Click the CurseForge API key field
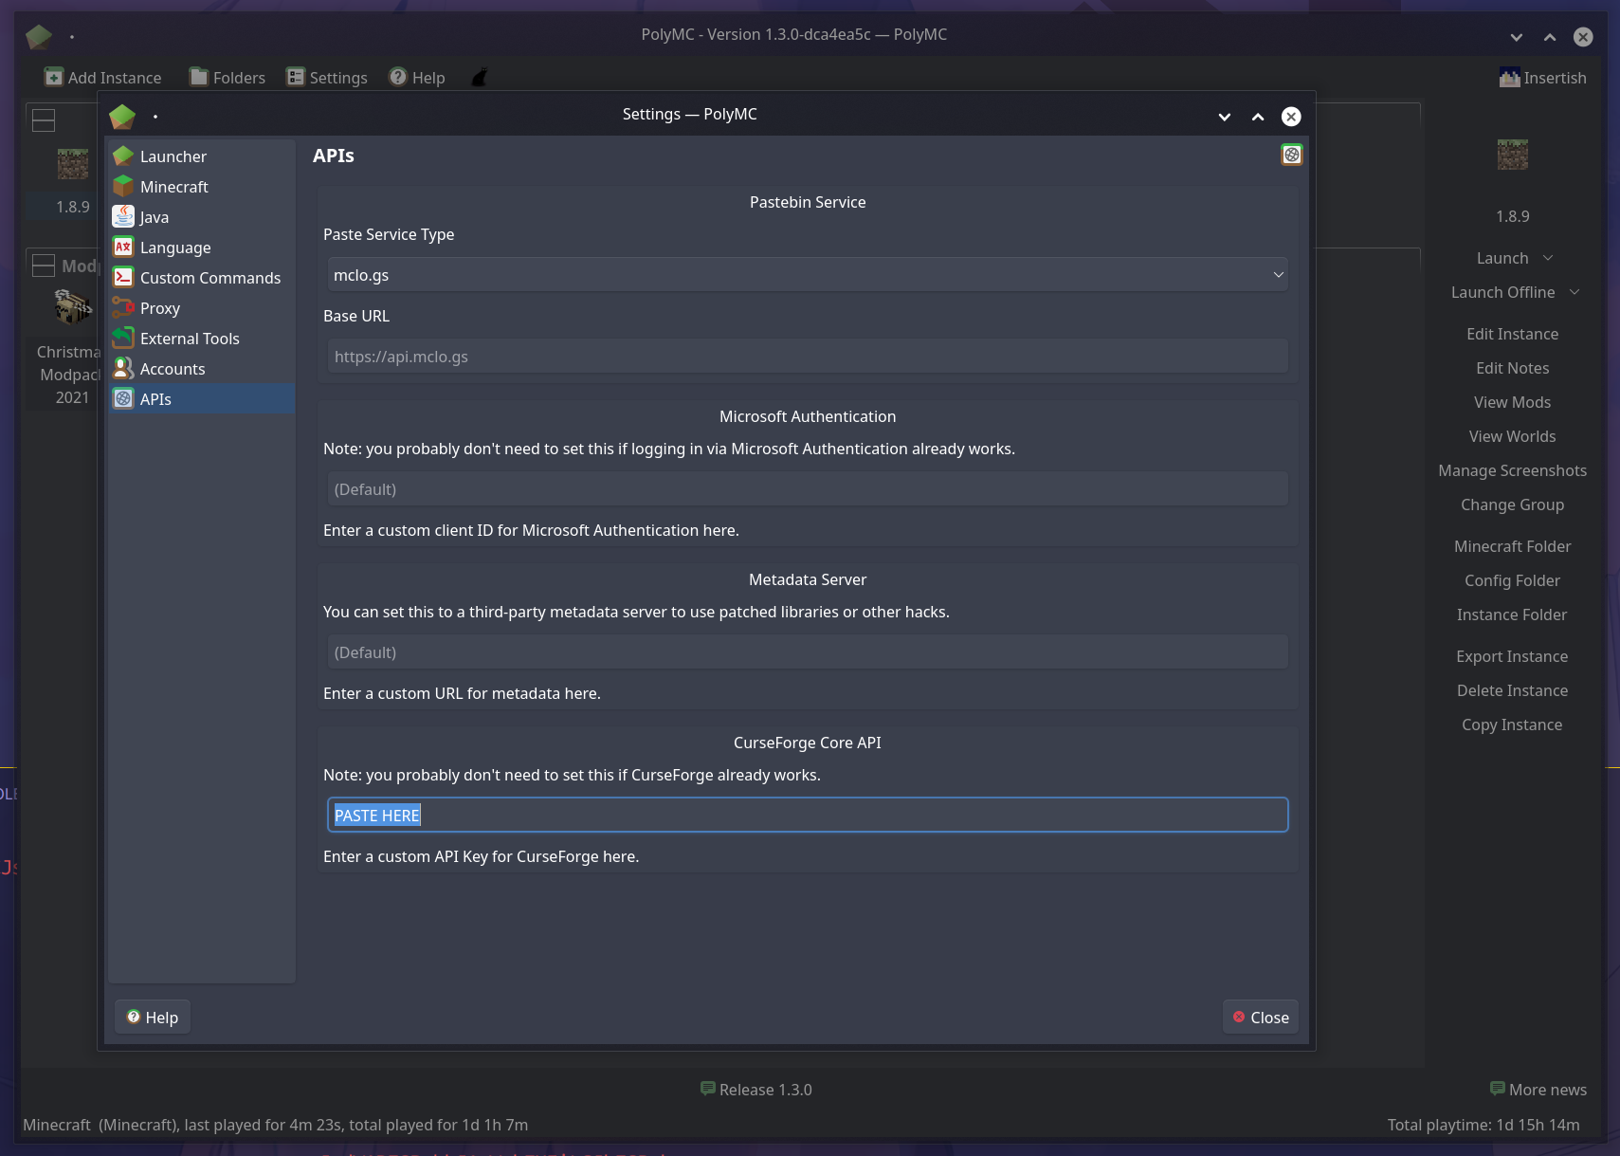Viewport: 1620px width, 1156px height. pyautogui.click(x=808, y=816)
